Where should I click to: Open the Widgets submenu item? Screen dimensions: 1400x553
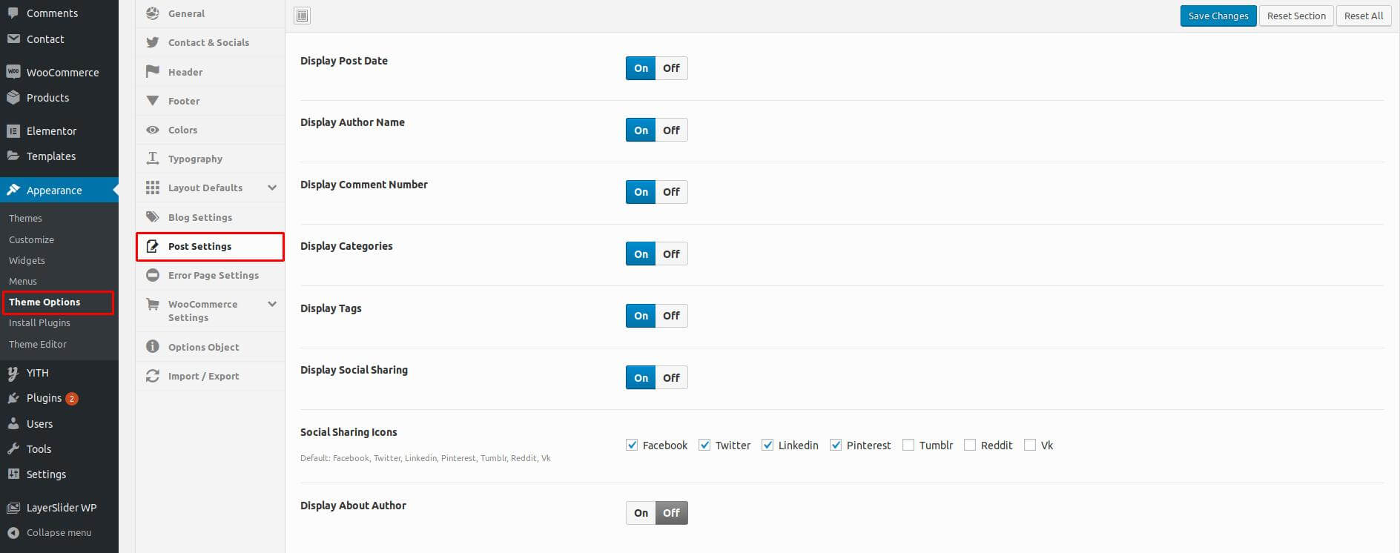tap(27, 260)
